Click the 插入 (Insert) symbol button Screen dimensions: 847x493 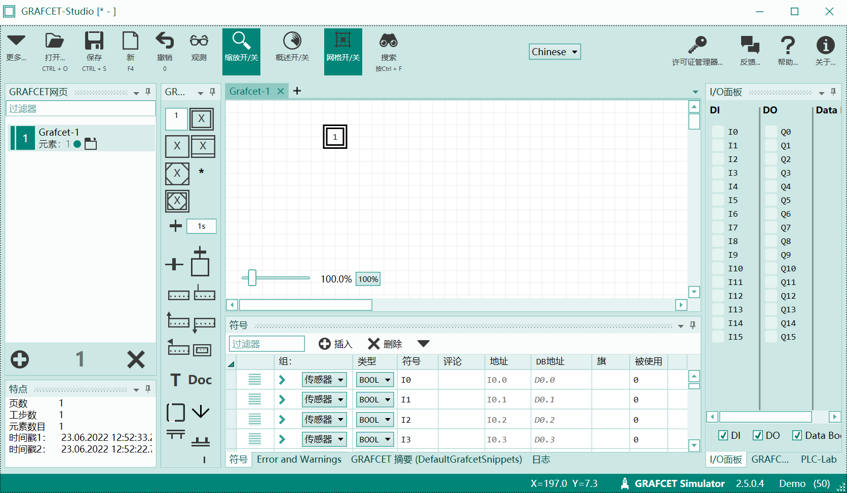pos(335,344)
